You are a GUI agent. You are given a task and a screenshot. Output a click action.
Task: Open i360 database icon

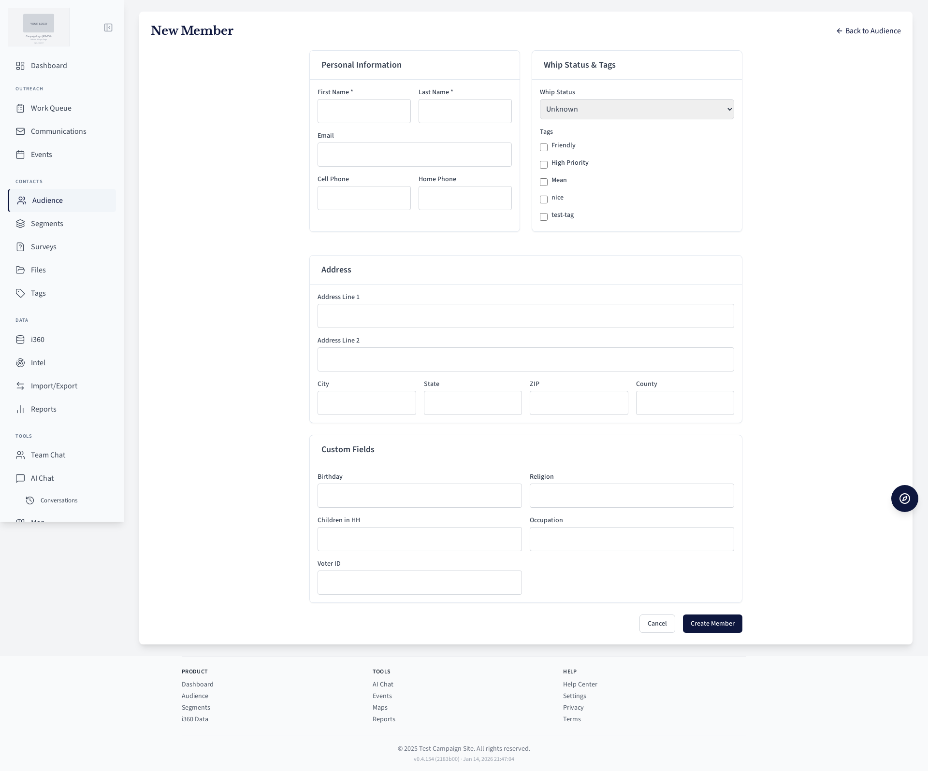pos(20,340)
